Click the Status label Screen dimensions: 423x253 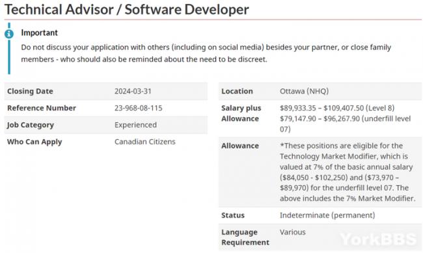pyautogui.click(x=233, y=215)
